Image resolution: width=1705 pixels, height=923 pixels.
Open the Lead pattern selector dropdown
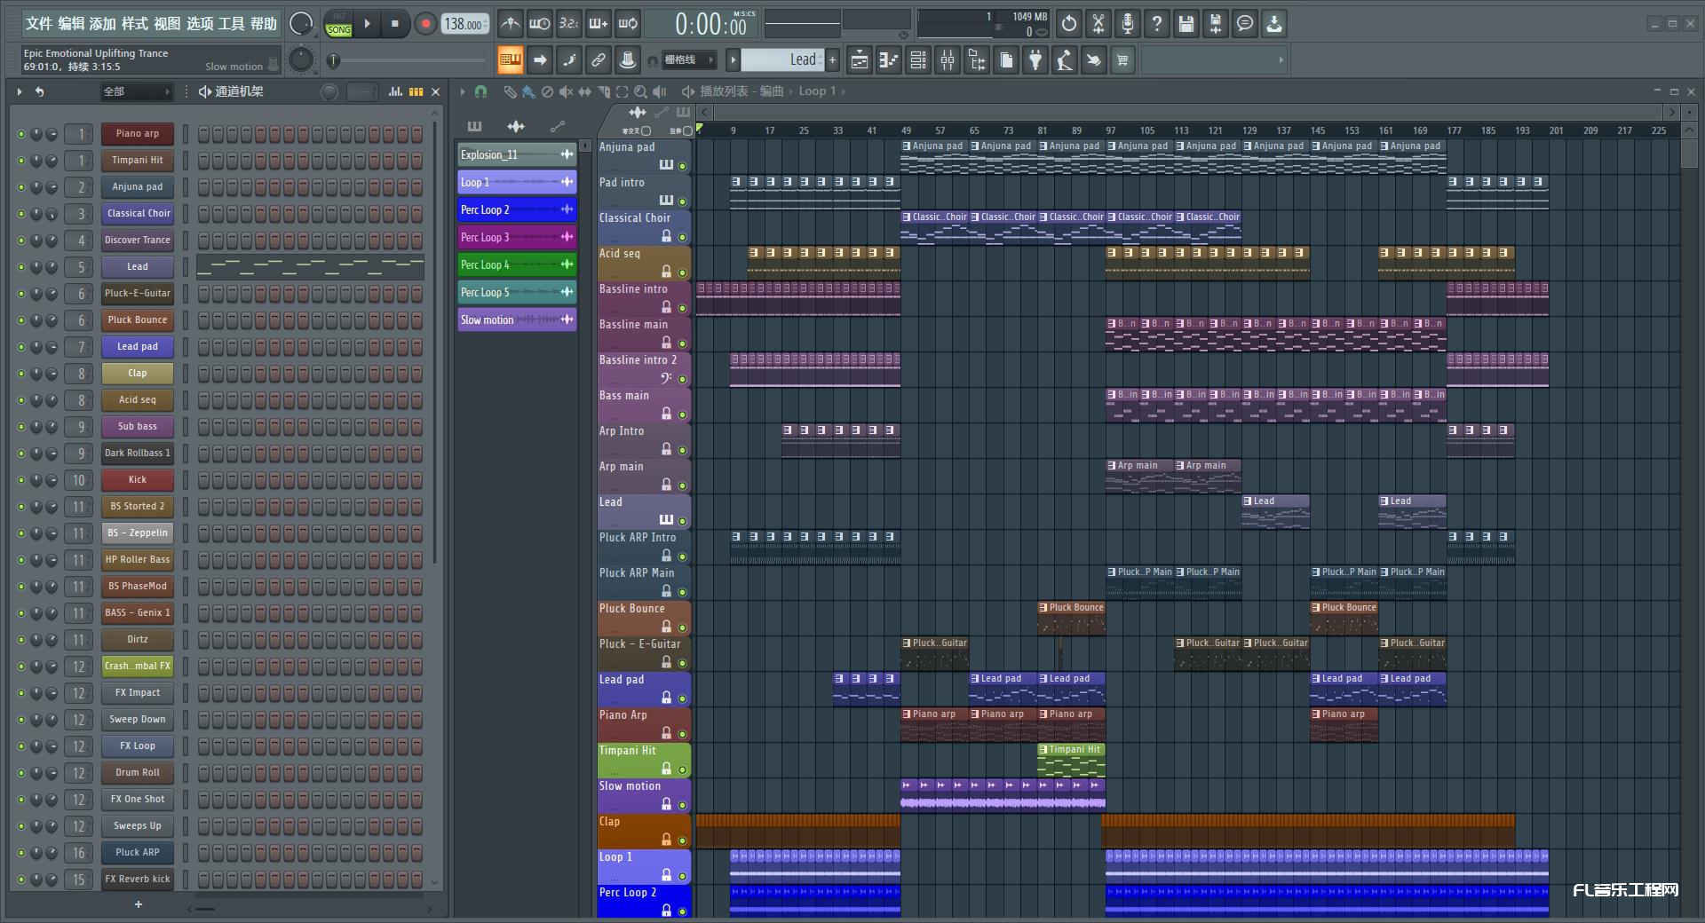pos(783,60)
